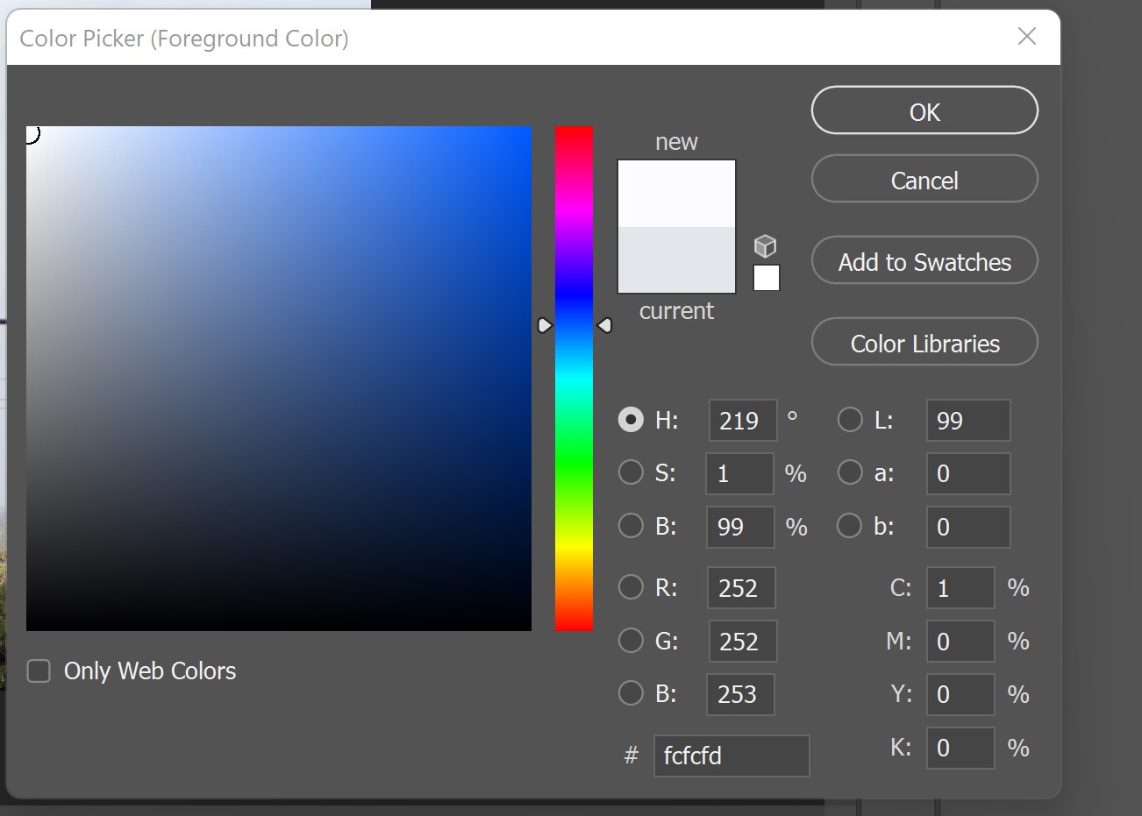Select the R red radio button

click(631, 587)
